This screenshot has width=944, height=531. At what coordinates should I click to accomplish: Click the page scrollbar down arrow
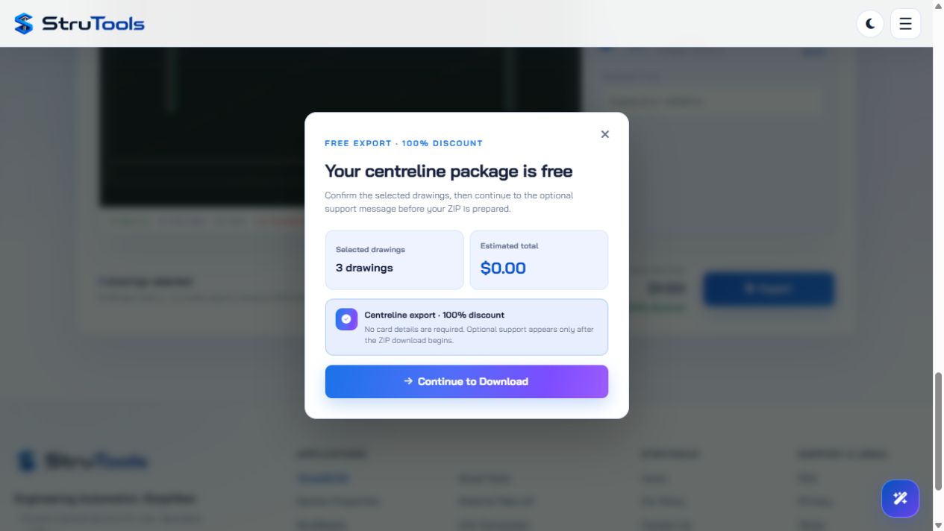pos(938,526)
